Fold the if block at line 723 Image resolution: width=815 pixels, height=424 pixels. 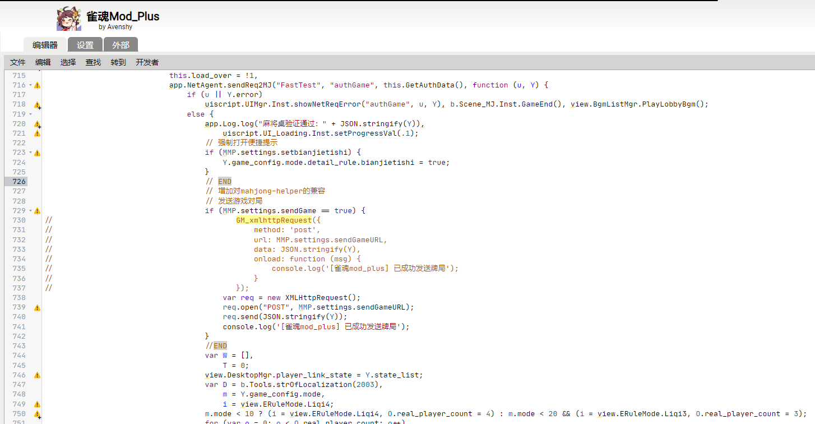tap(30, 153)
